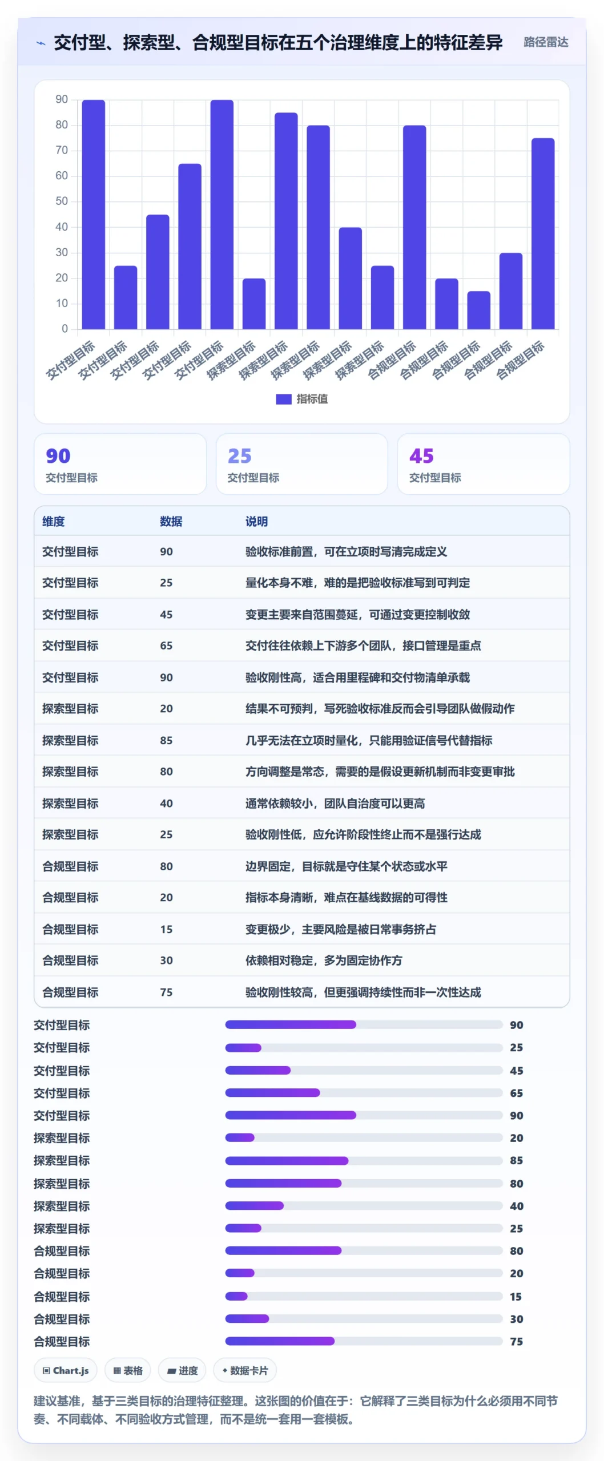Click the chart bar reaching 45
This screenshot has width=604, height=1461.
click(x=158, y=272)
